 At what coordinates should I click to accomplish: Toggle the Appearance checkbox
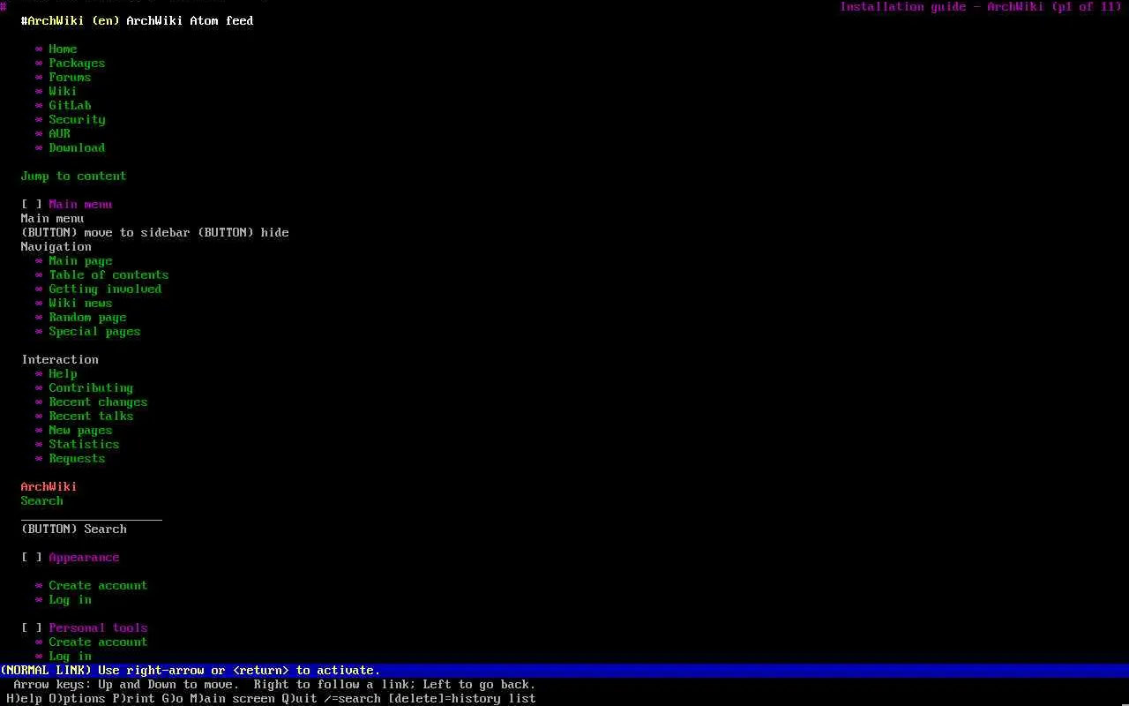coord(32,557)
